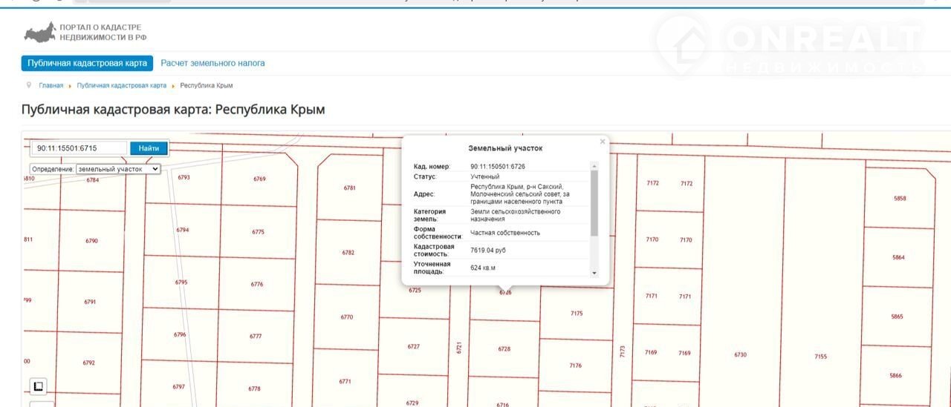Click the location pin icon in breadcrumbs
Viewport: 951px width, 407px height.
tap(29, 85)
